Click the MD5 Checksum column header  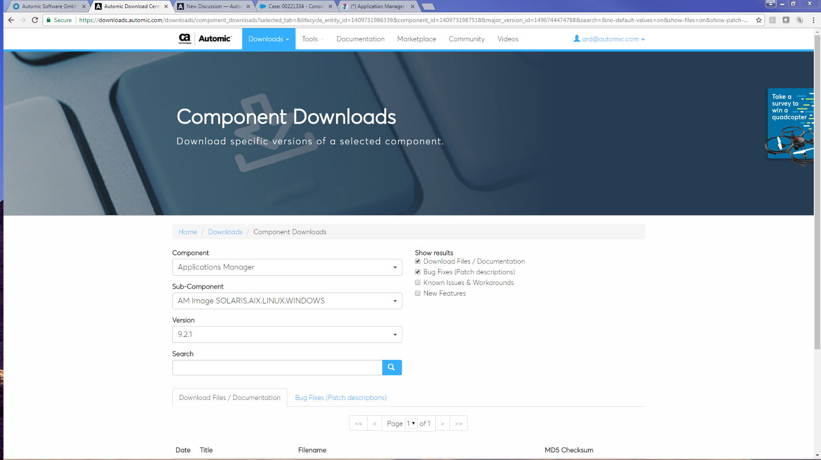tap(569, 450)
